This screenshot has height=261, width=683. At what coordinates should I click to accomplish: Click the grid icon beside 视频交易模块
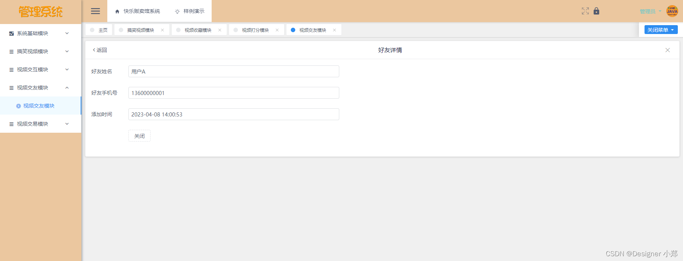click(11, 124)
